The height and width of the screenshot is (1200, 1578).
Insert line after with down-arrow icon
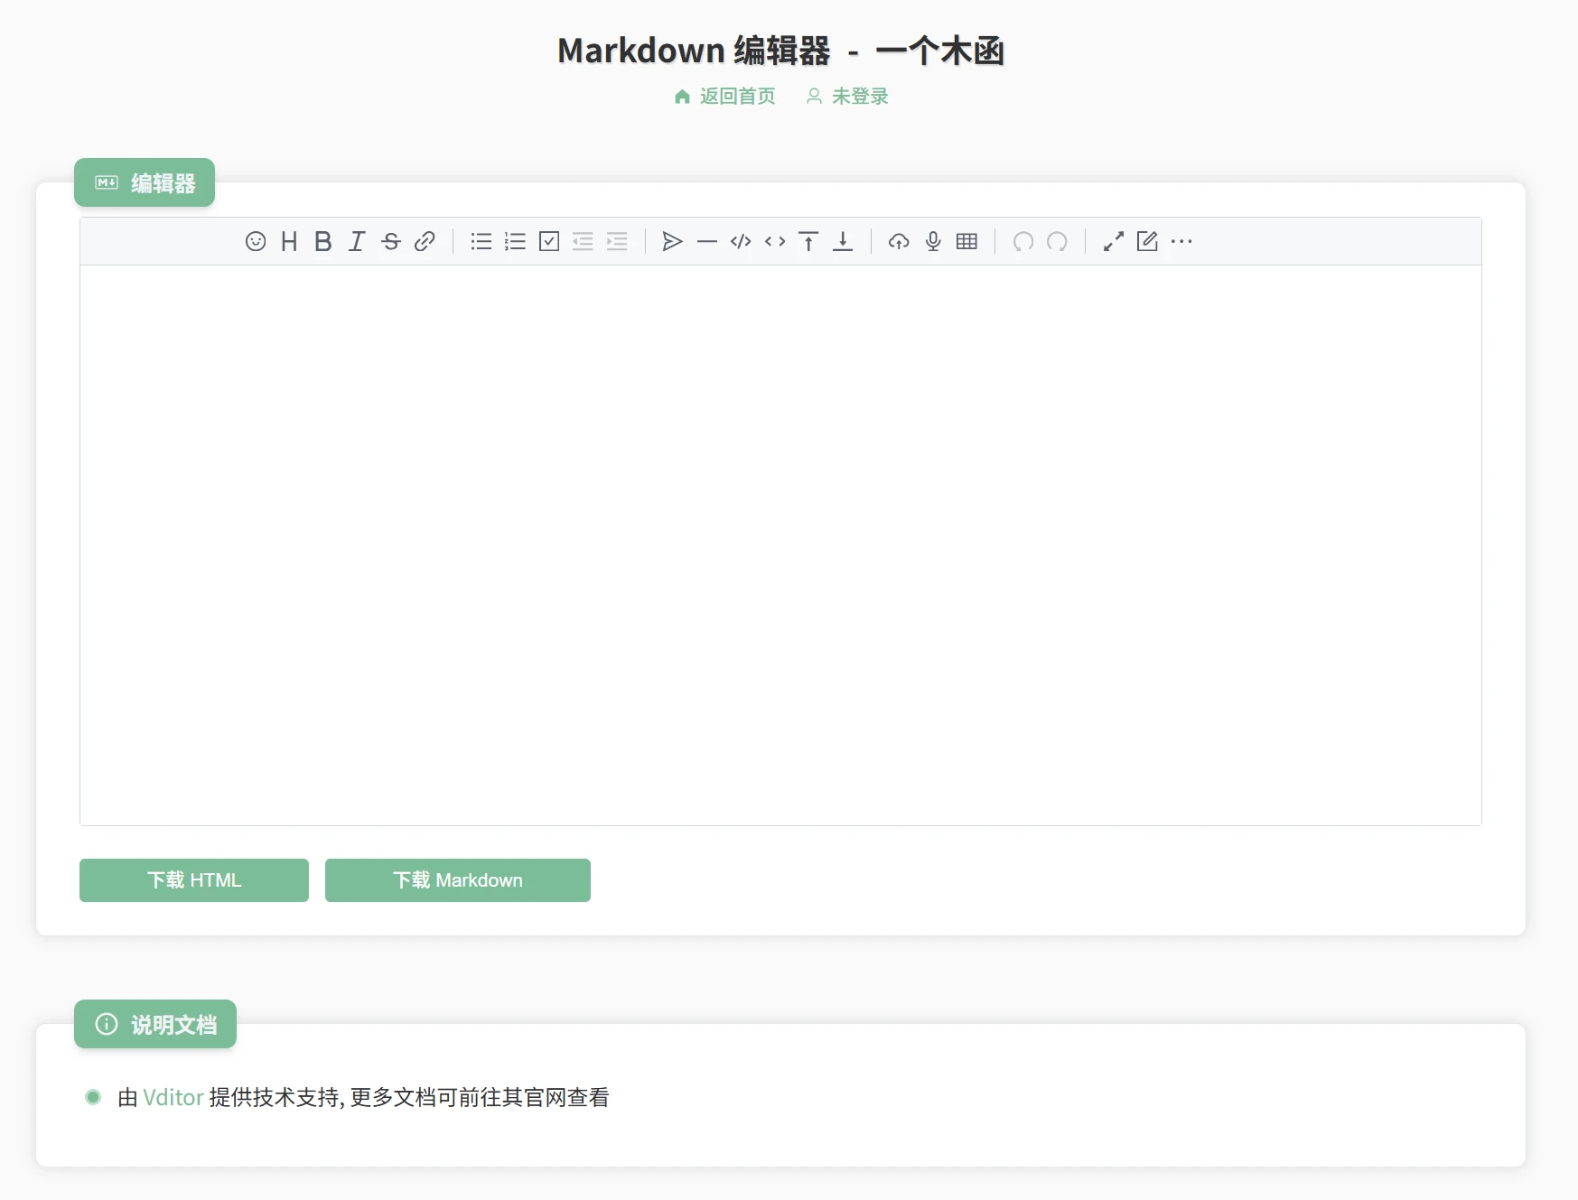[x=843, y=241]
